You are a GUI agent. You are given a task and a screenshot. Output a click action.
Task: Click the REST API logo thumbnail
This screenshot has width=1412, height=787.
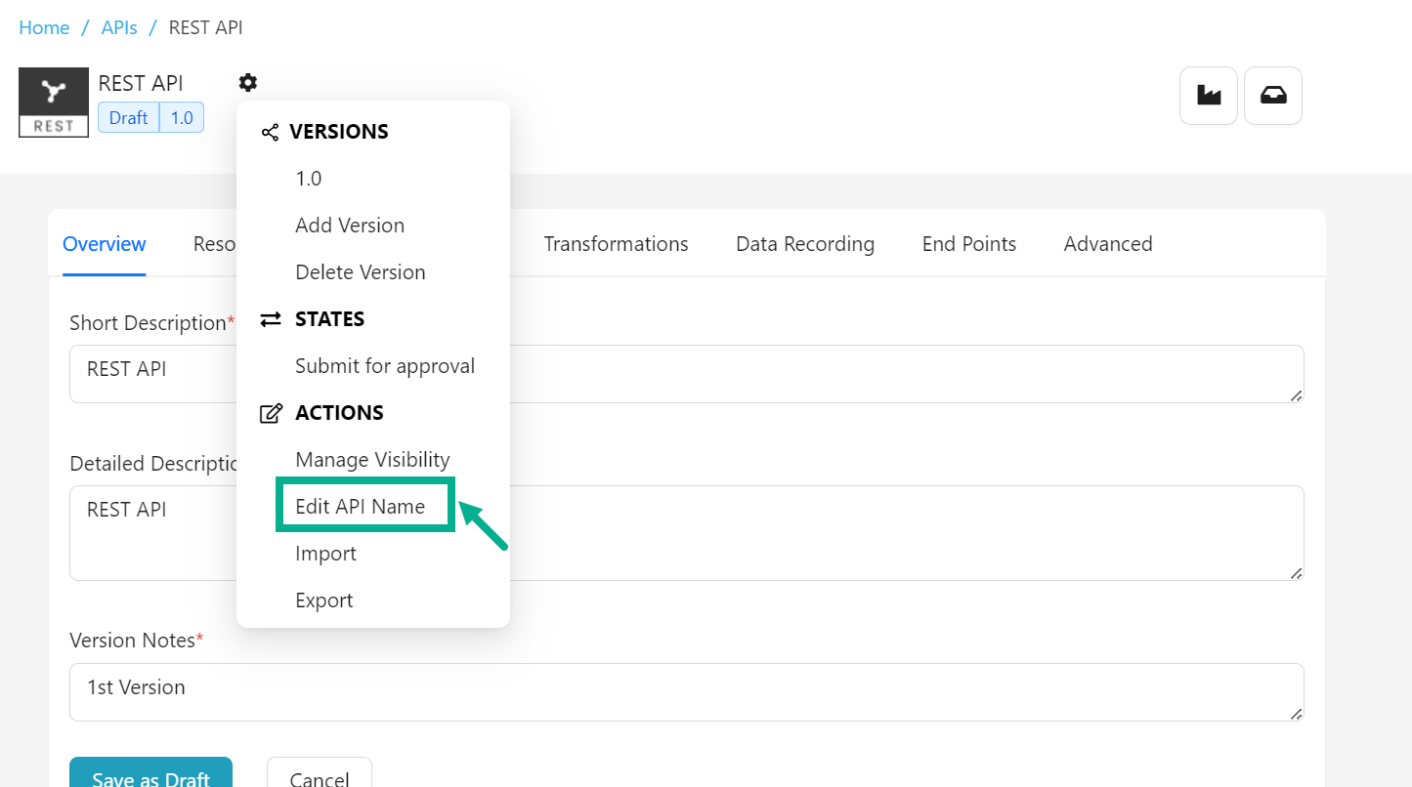54,103
